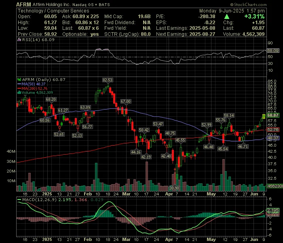The width and height of the screenshot is (283, 243).
Task: Click the 40M volume scale label
Action: [11, 152]
